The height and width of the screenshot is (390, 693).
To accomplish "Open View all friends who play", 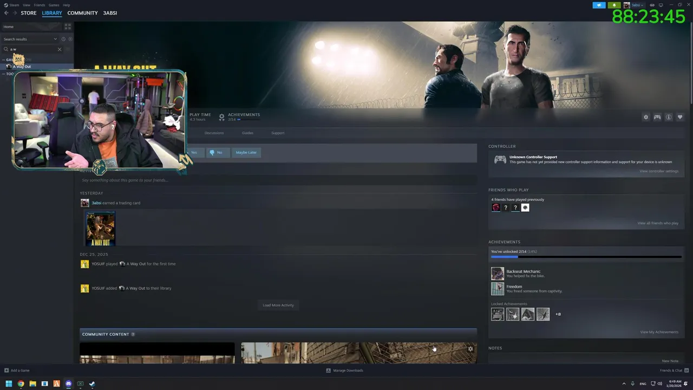I will [x=658, y=223].
